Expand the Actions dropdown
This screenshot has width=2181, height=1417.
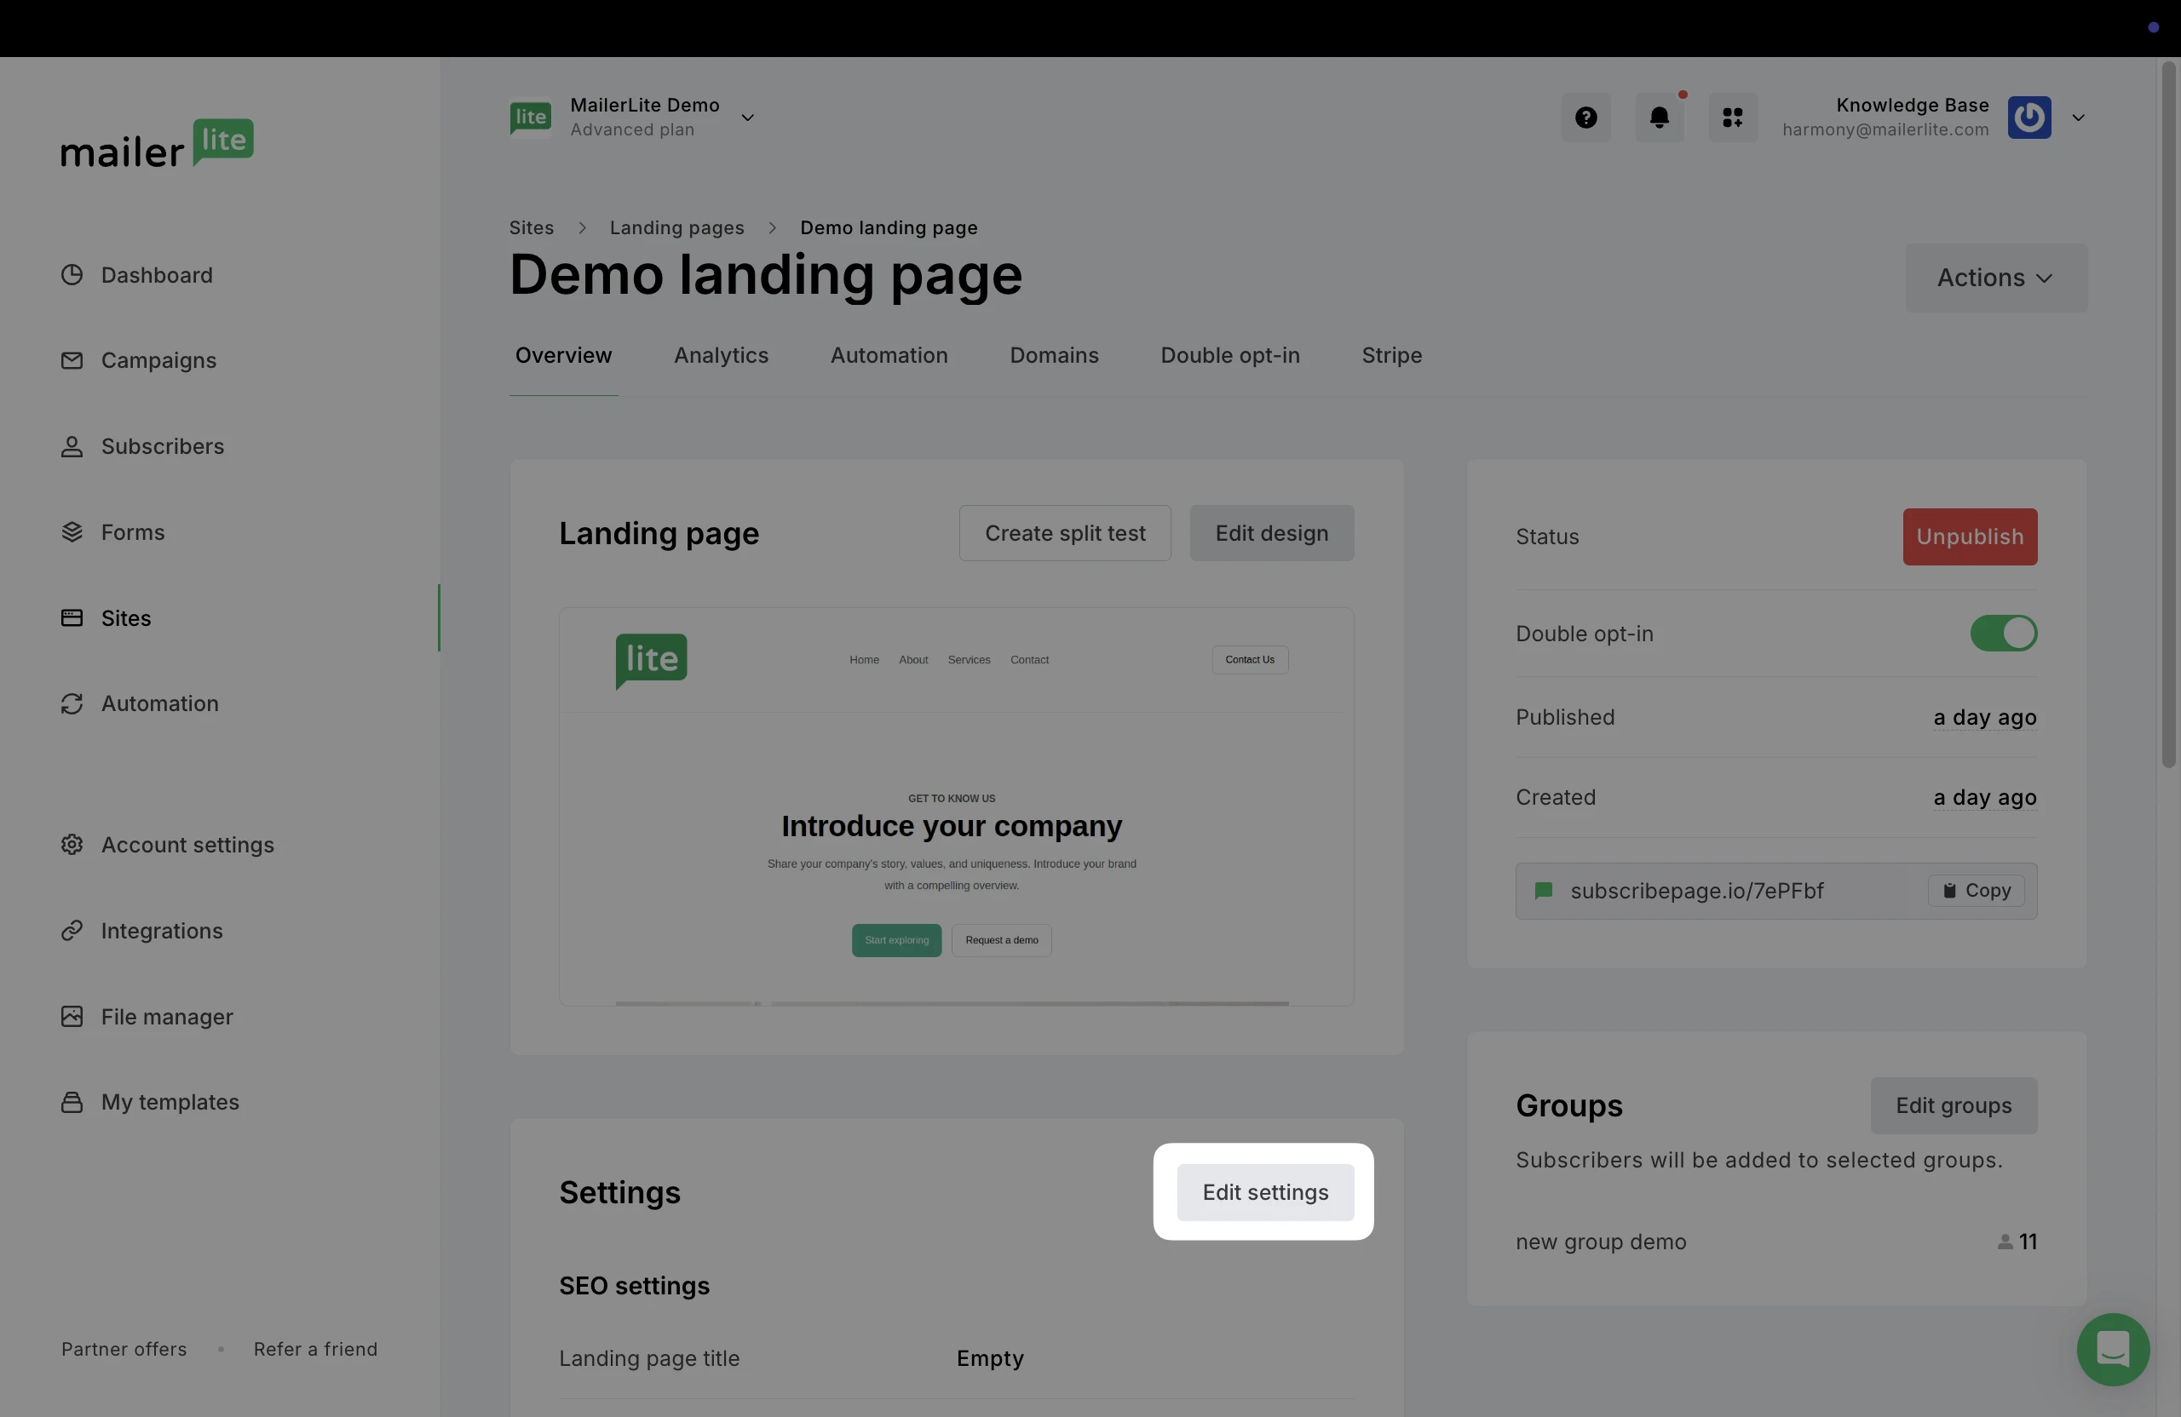tap(1995, 278)
